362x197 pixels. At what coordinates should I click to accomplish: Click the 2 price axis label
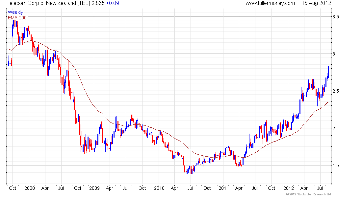(334, 128)
